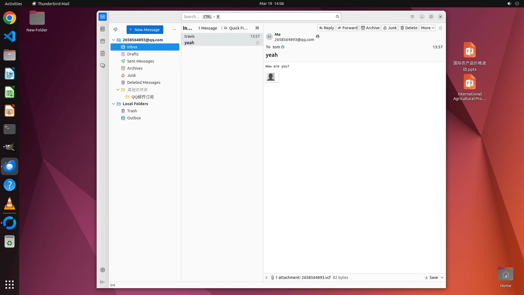Collapse the 2658564893@qq.com account tree

114,40
